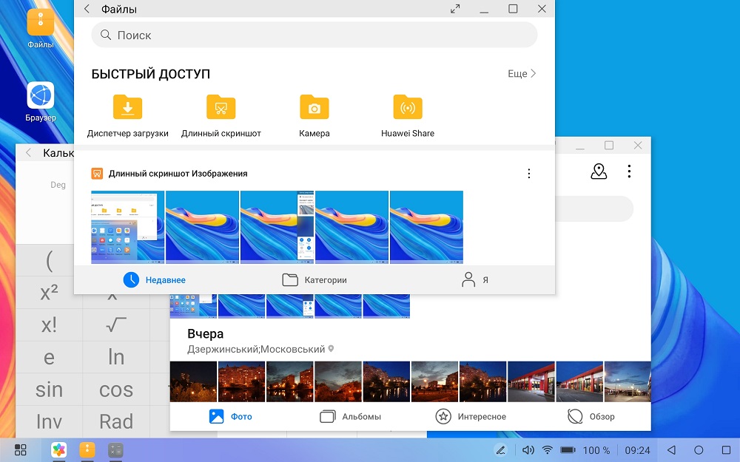Click the Длинный скриншот Изображения heading
Viewport: 740px width, 462px height.
pos(178,174)
